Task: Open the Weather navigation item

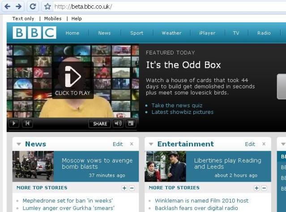Action: pyautogui.click(x=171, y=33)
